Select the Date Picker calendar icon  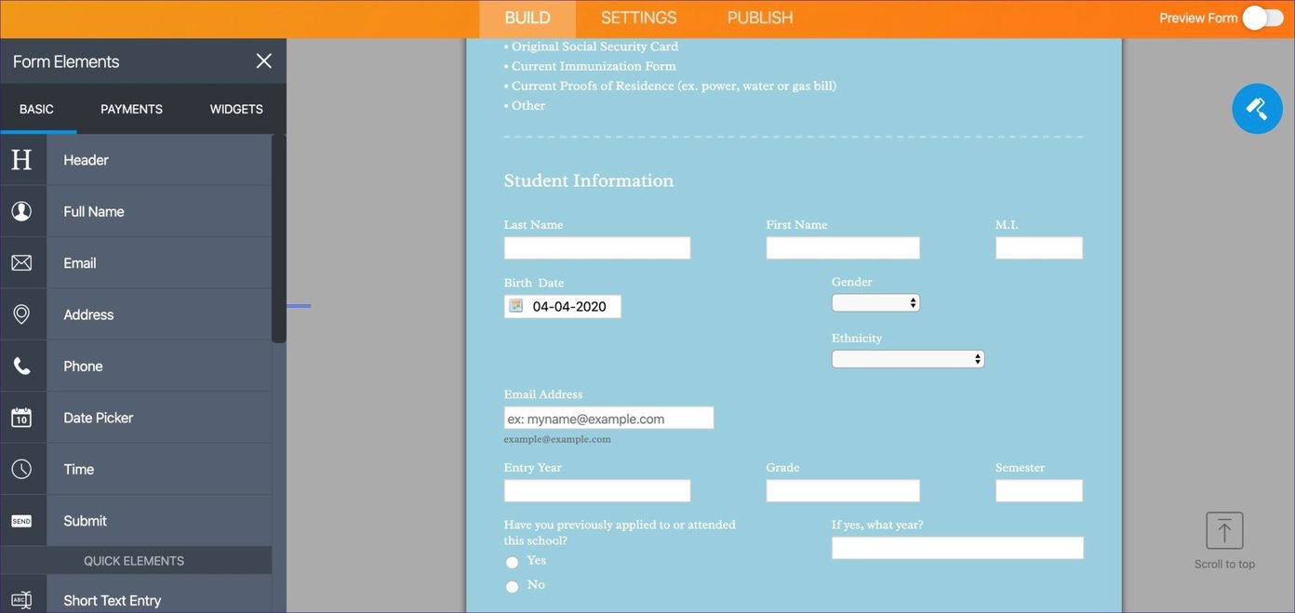coord(20,417)
